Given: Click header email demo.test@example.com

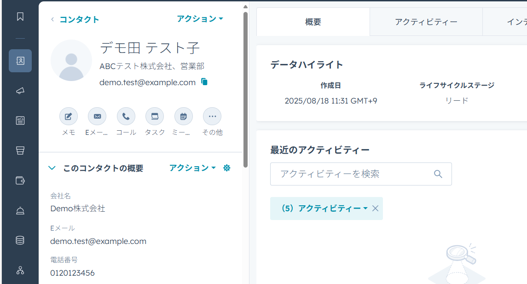Looking at the screenshot, I should [x=148, y=82].
